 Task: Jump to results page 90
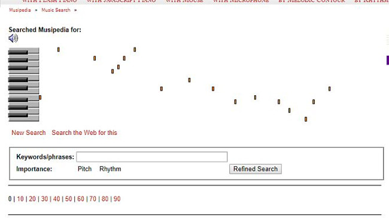[x=117, y=199]
